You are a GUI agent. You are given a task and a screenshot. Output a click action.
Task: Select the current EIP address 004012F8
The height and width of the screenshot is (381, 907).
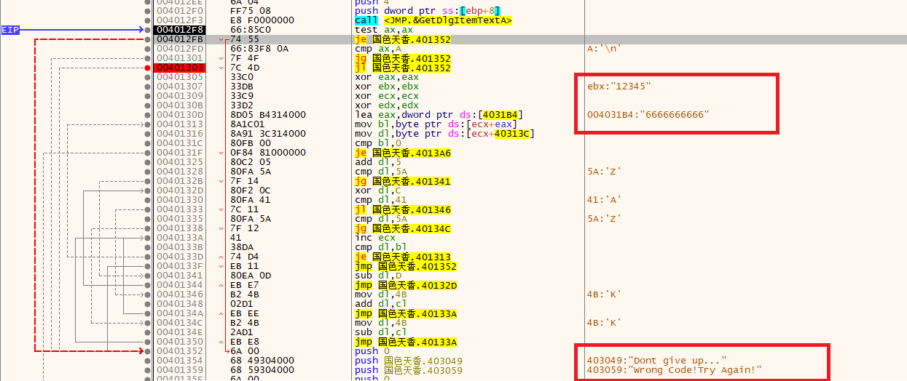click(180, 30)
